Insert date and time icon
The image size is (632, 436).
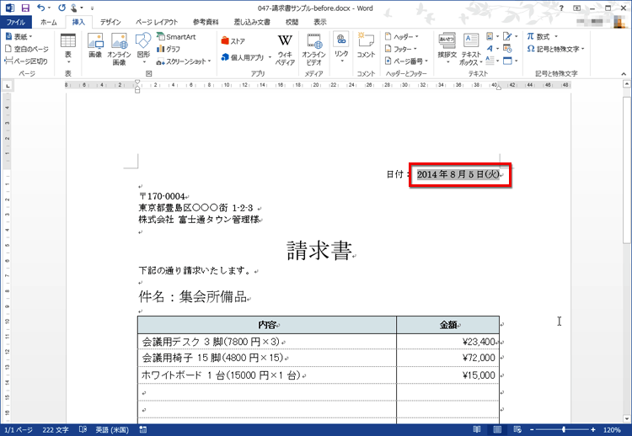(x=508, y=49)
